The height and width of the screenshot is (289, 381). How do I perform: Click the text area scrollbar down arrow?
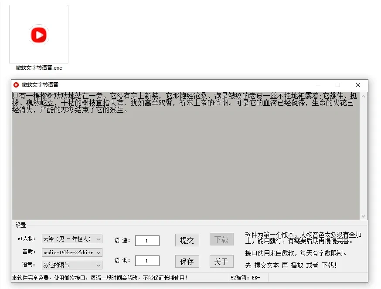[x=364, y=216]
